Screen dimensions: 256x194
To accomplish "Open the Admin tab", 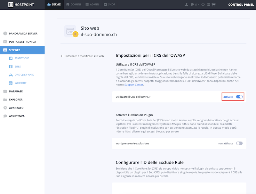I will tap(92, 4).
